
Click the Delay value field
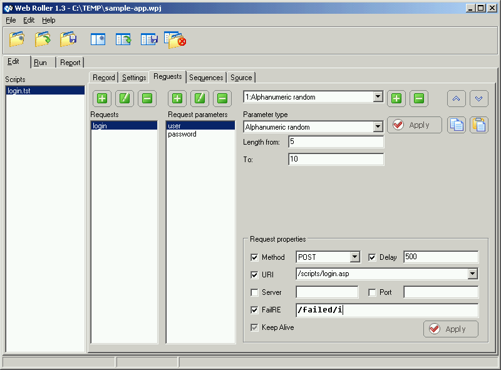click(441, 257)
